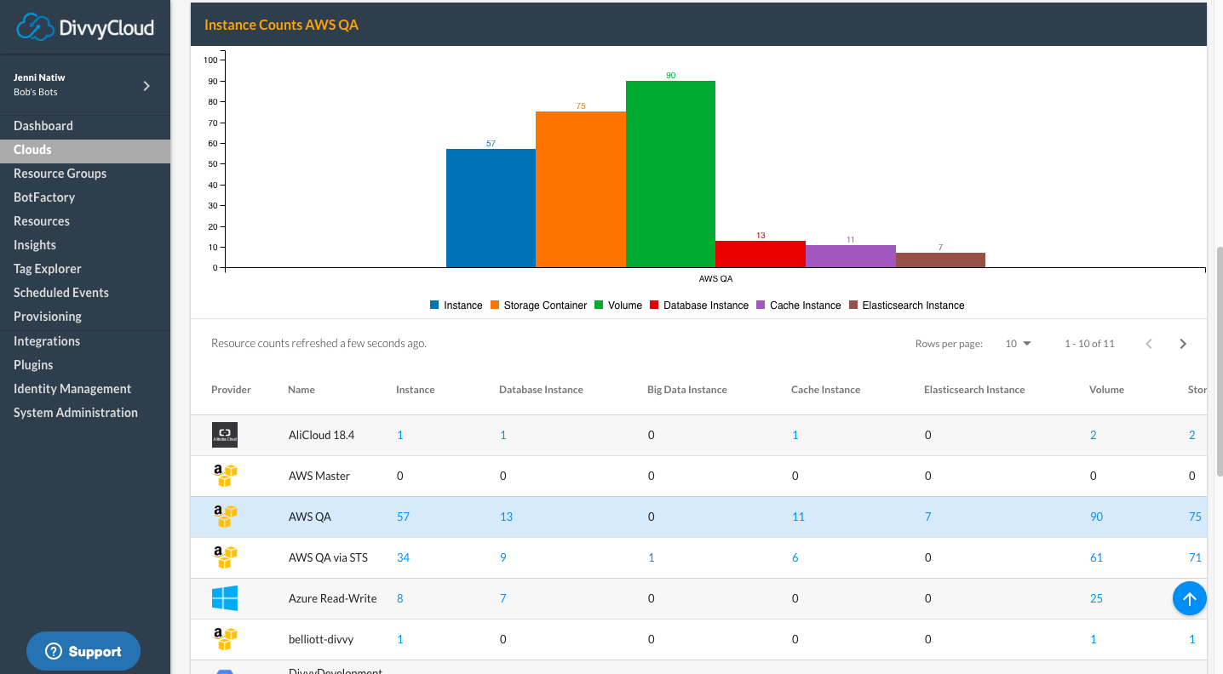Viewport: 1223px width, 674px height.
Task: Navigate to Insights
Action: coord(35,244)
